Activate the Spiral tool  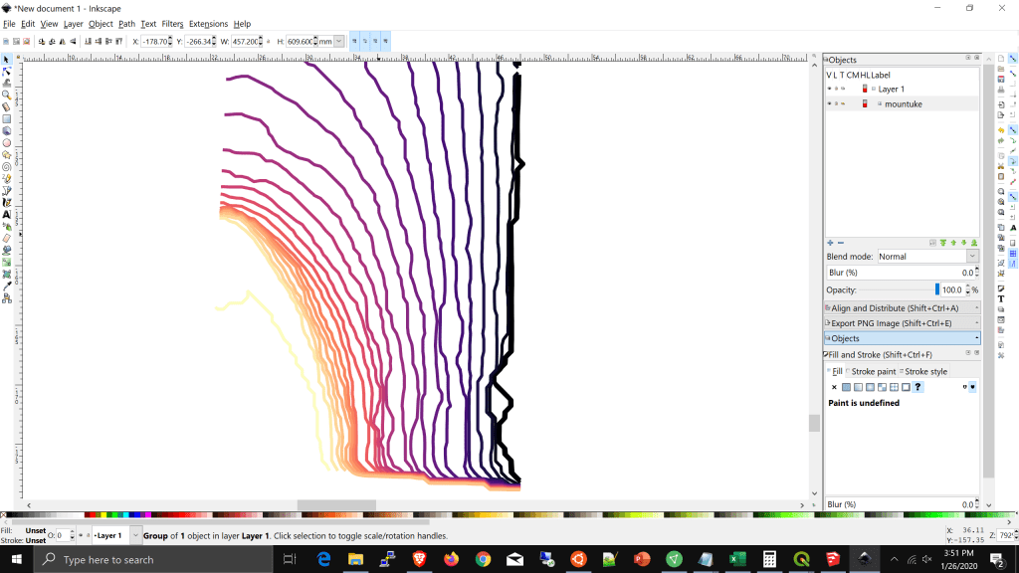tap(6, 167)
